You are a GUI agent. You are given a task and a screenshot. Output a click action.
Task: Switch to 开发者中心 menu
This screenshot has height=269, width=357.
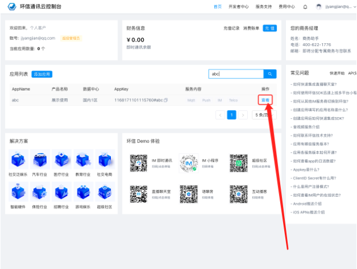coord(239,7)
